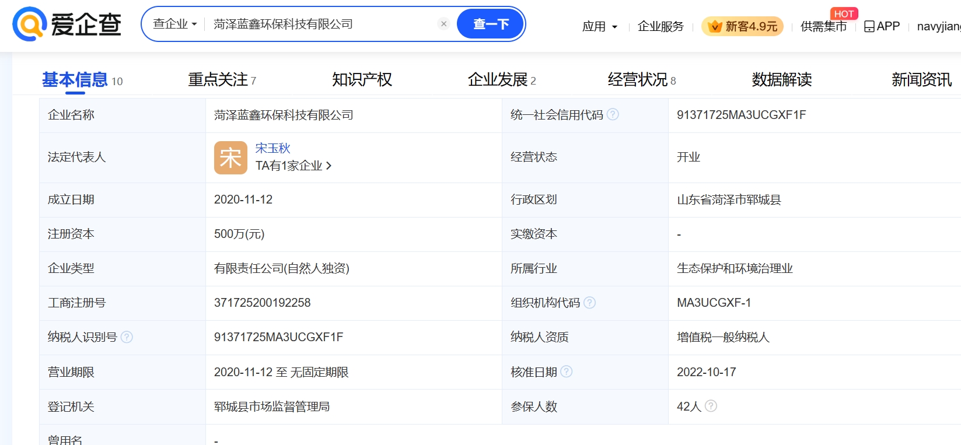The width and height of the screenshot is (961, 445).
Task: Click 注册资本 value 500万(元)
Action: 239,234
